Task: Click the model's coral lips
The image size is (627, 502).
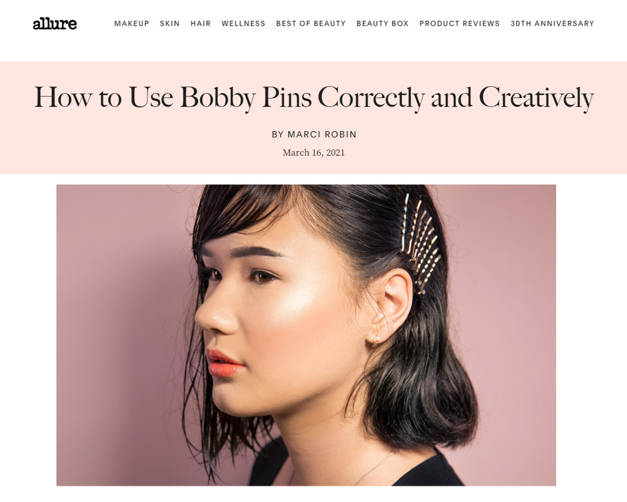Action: 225,363
